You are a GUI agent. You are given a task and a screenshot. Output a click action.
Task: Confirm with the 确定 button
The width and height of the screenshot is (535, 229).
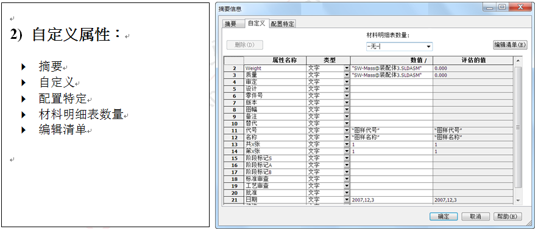(x=443, y=216)
